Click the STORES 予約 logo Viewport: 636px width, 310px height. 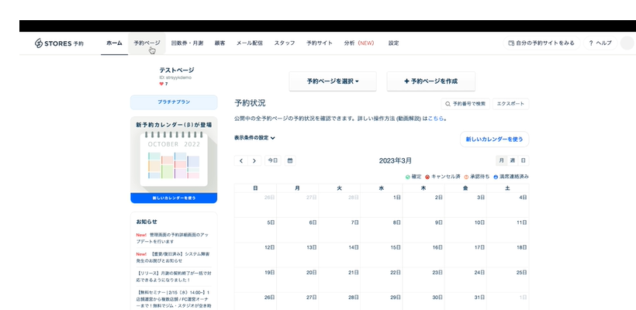click(60, 43)
